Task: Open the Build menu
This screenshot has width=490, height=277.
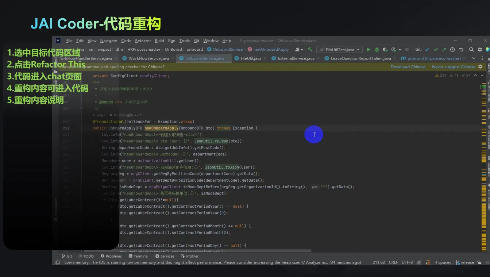Action: [x=159, y=41]
